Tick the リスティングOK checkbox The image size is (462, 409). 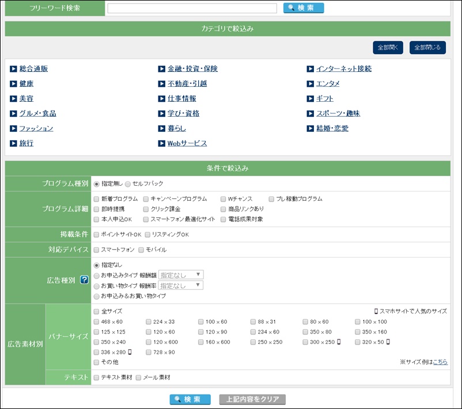(147, 235)
